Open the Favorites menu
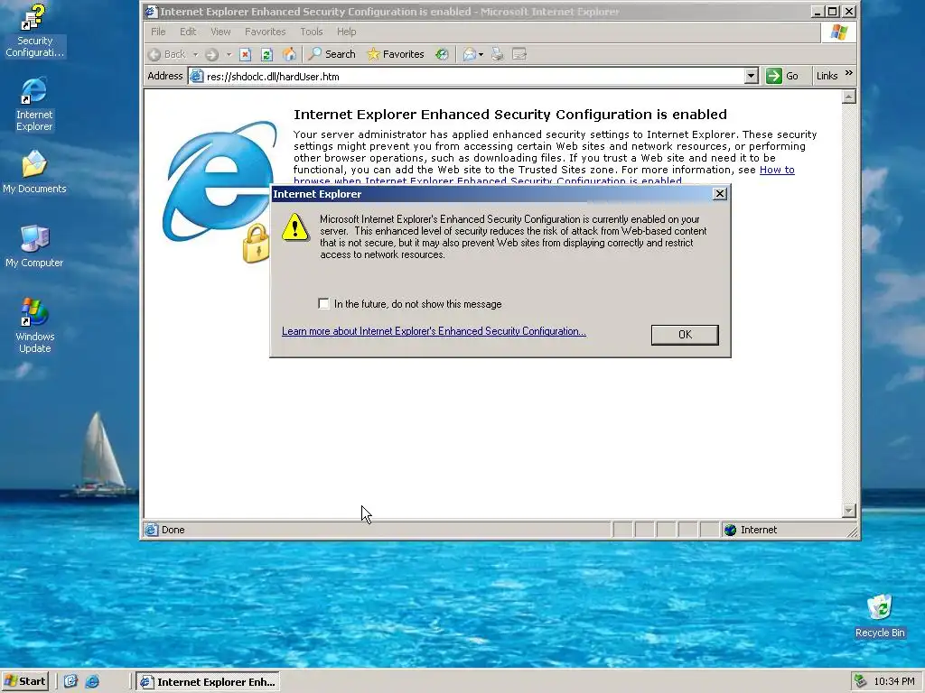 click(x=265, y=32)
